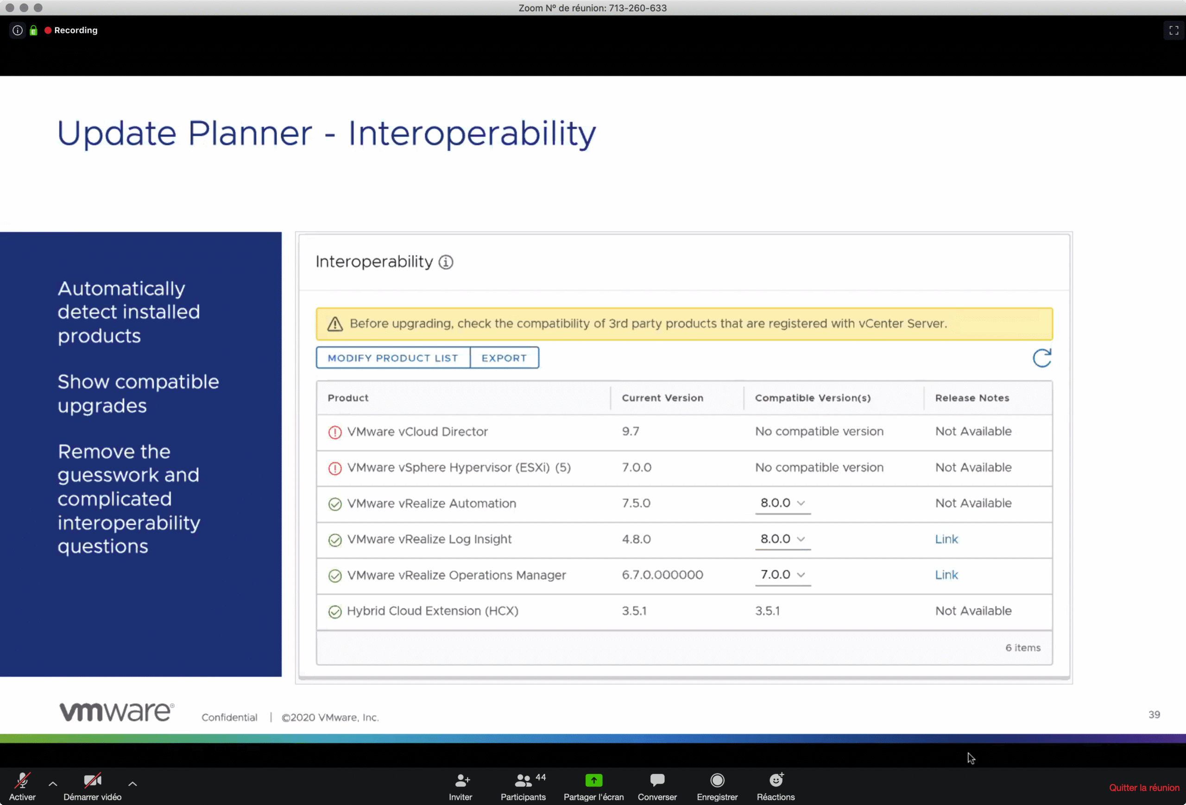Open Log Insight release notes Link
1186x805 pixels.
coord(946,539)
